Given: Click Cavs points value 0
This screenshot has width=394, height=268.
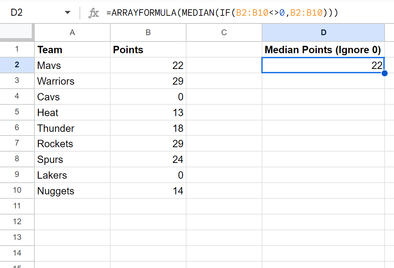Looking at the screenshot, I should 148,96.
